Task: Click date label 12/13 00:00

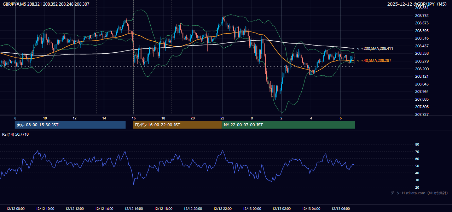Action: click(252, 209)
